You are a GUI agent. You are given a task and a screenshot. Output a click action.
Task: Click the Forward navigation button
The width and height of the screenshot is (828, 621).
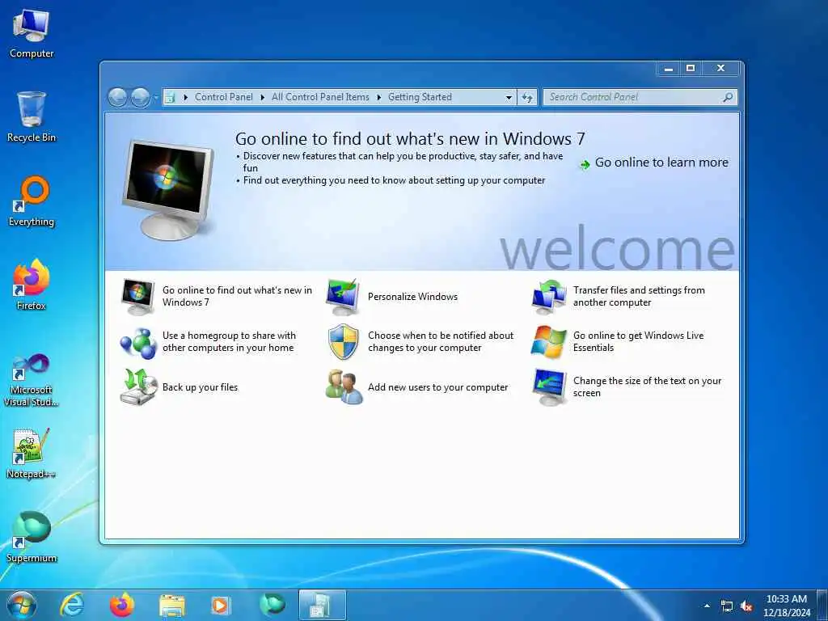tap(140, 97)
